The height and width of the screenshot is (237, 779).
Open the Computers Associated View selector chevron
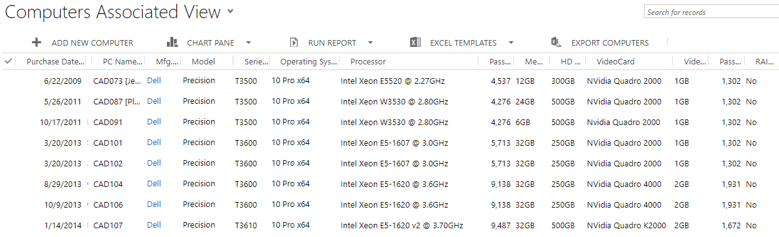(x=231, y=11)
